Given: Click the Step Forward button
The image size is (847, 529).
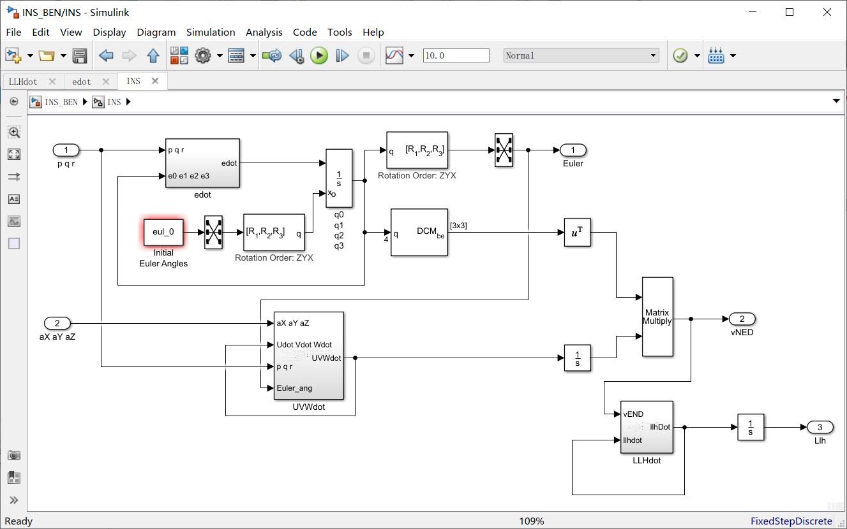Looking at the screenshot, I should [x=343, y=55].
